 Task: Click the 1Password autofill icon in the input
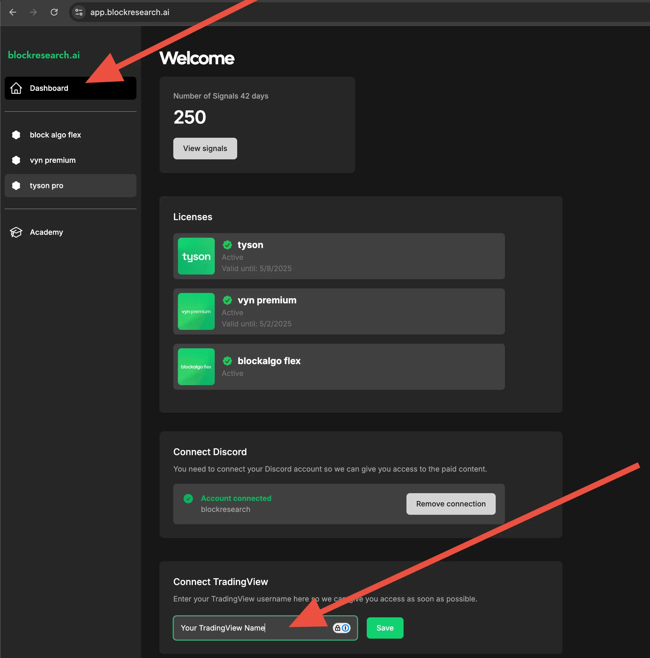click(x=345, y=628)
